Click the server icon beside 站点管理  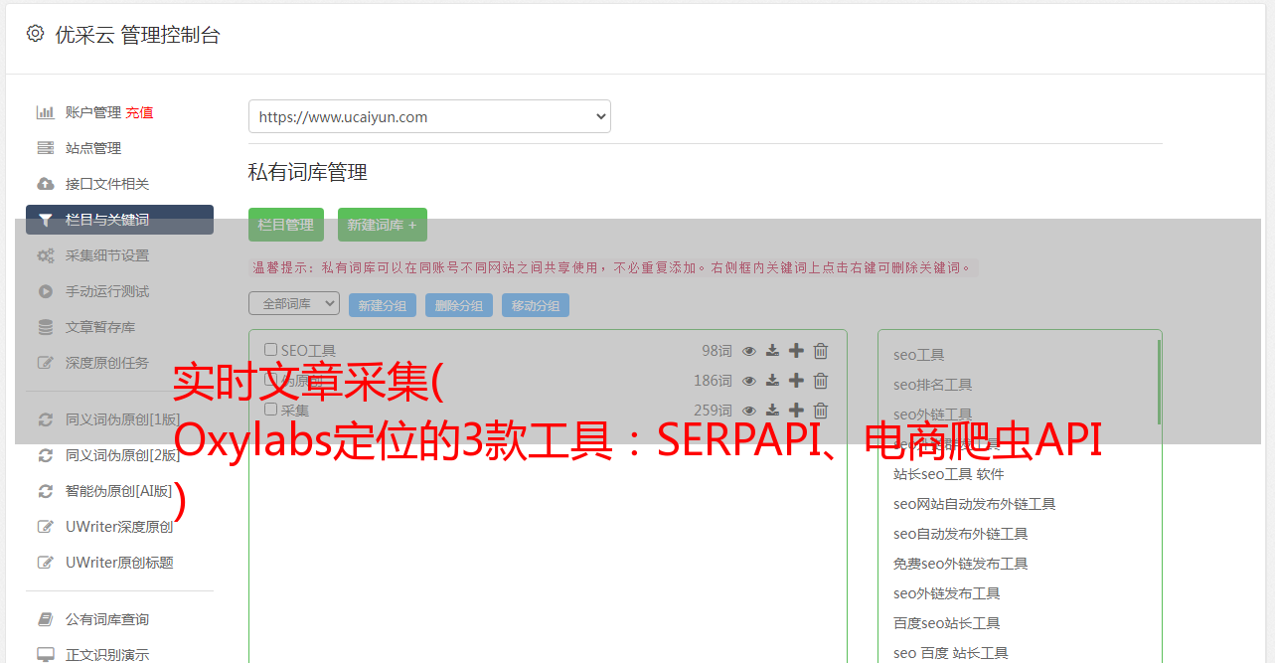click(x=46, y=148)
